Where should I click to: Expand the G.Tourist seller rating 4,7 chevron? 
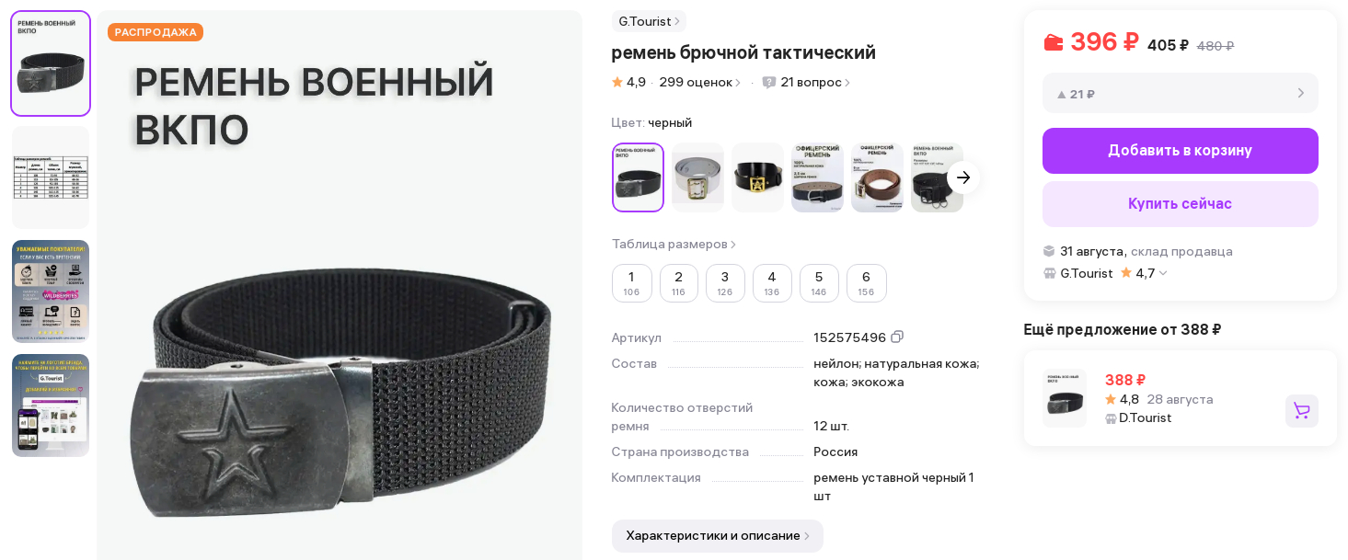[1163, 273]
